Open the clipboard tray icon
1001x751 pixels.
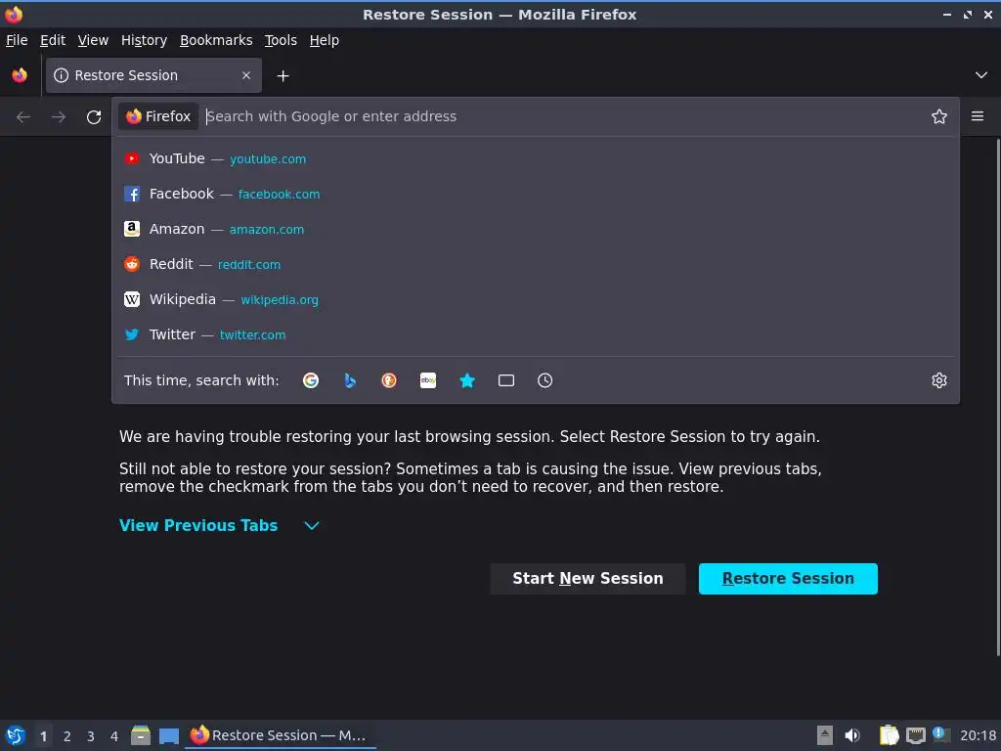pos(889,735)
